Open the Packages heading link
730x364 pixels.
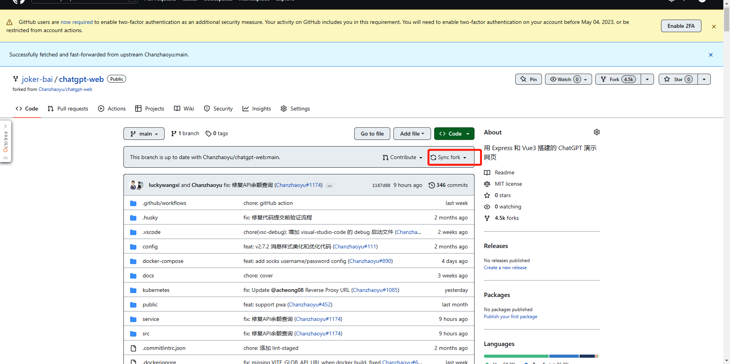click(497, 295)
